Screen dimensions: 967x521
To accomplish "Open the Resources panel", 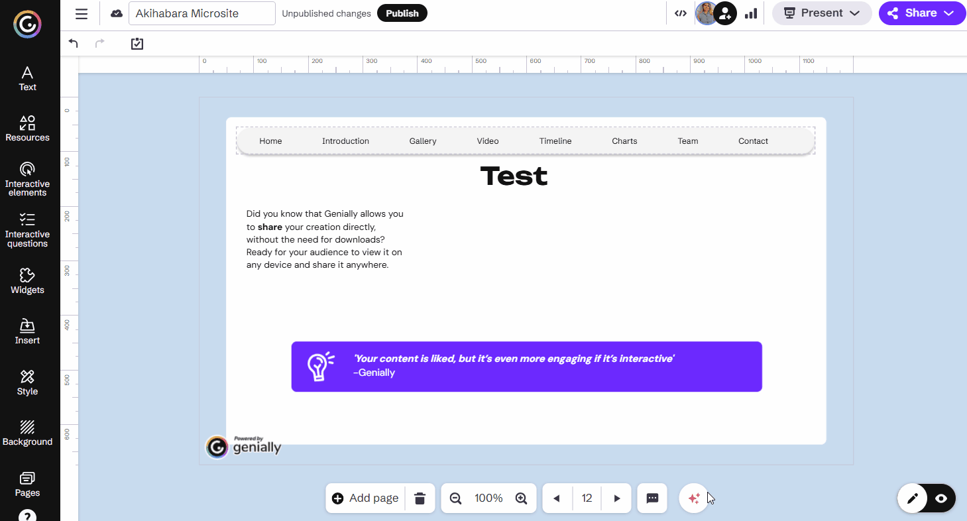I will click(27, 129).
